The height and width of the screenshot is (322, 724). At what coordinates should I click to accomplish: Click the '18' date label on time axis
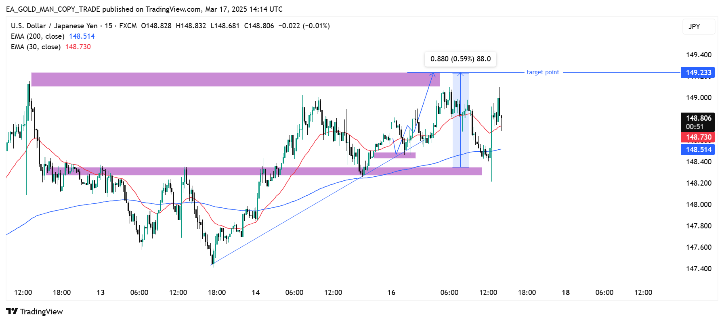tap(566, 293)
